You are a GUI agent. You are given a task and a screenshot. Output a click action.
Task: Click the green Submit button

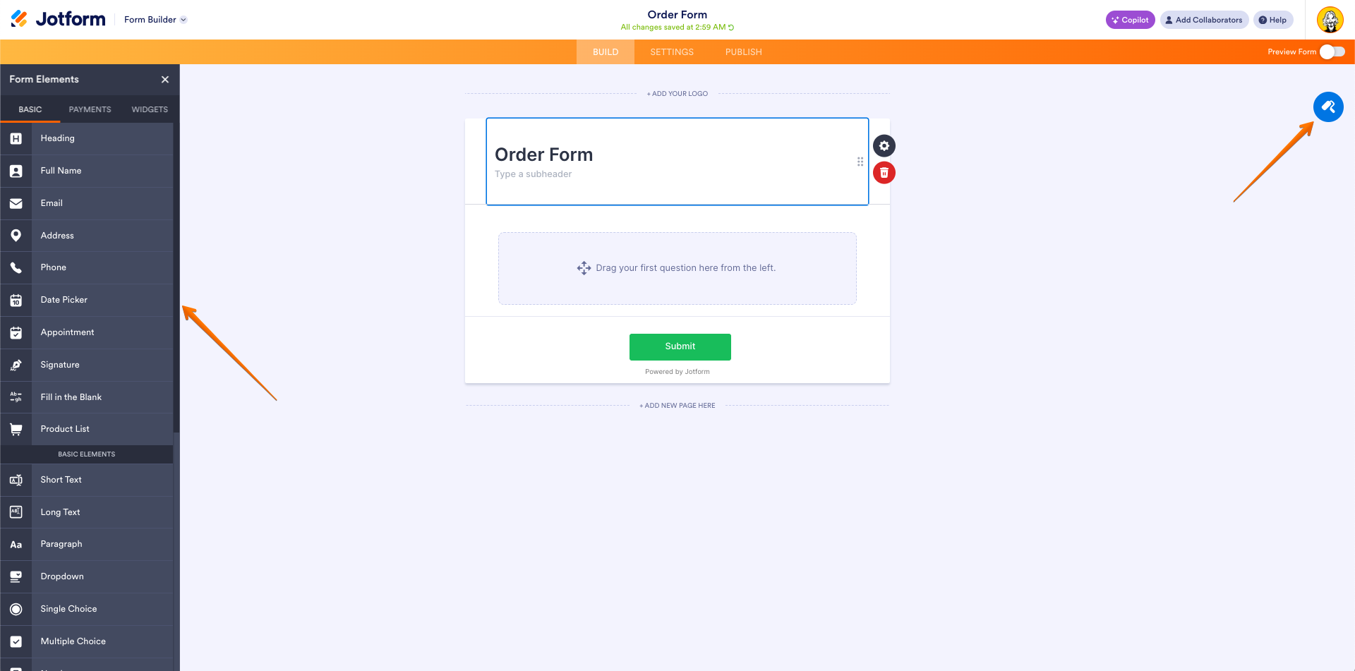coord(680,346)
